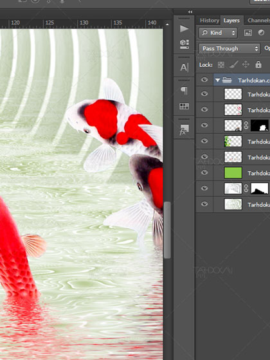
Task: Select the green leaves layer thumbnail
Action: (233, 141)
